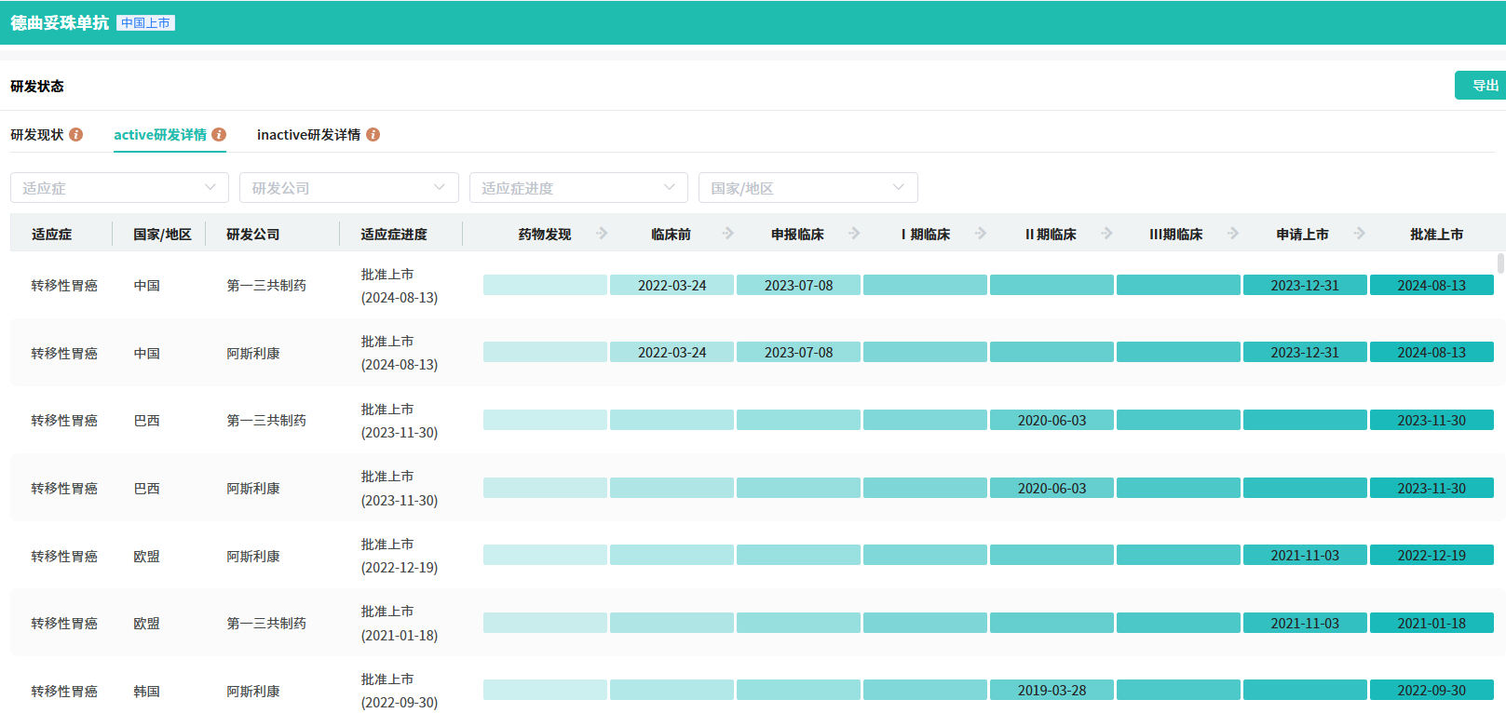Click info icon beside 研发现状 tab
1506x713 pixels.
pos(76,135)
